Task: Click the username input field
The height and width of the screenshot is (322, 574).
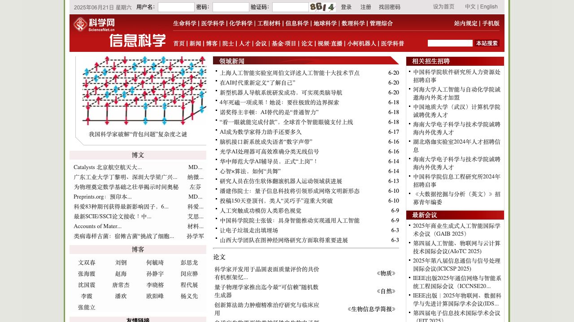Action: [x=176, y=7]
